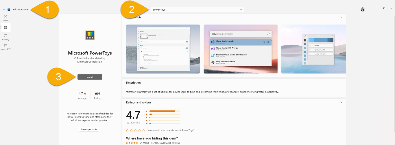Click the middle empty rating star

[x=136, y=130]
